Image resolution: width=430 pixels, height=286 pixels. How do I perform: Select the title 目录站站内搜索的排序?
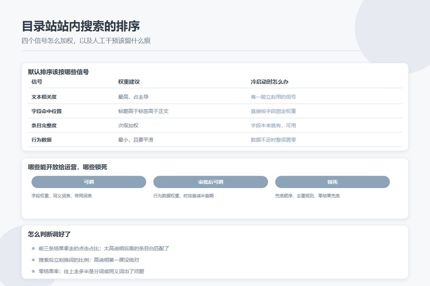point(81,26)
